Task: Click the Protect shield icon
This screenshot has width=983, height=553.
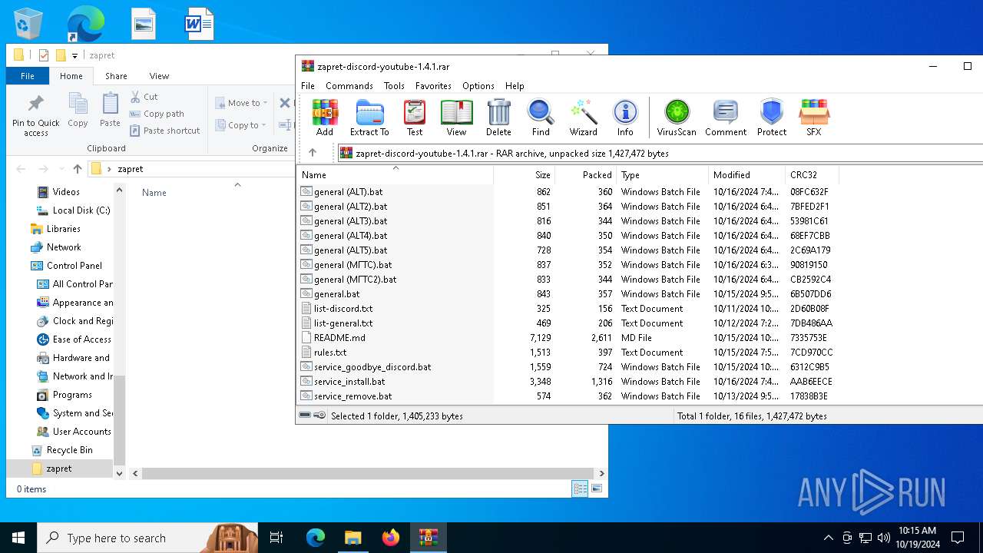Action: pyautogui.click(x=771, y=118)
